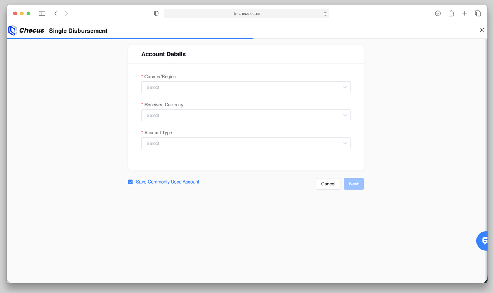Click the Checus logo icon
Viewport: 493px width, 293px height.
tap(13, 30)
